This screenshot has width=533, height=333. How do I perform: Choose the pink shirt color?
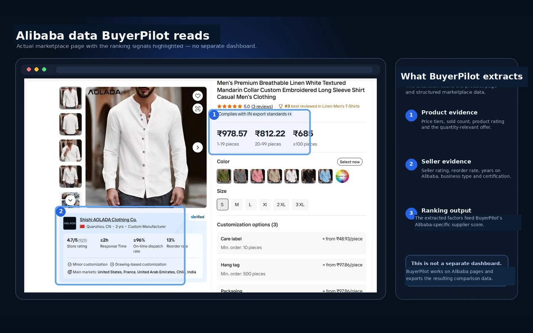(258, 176)
